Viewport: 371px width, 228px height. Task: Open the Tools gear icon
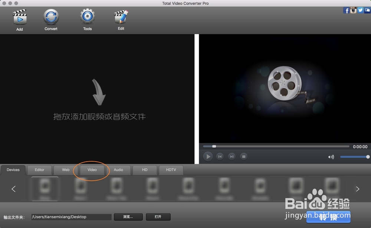point(87,16)
